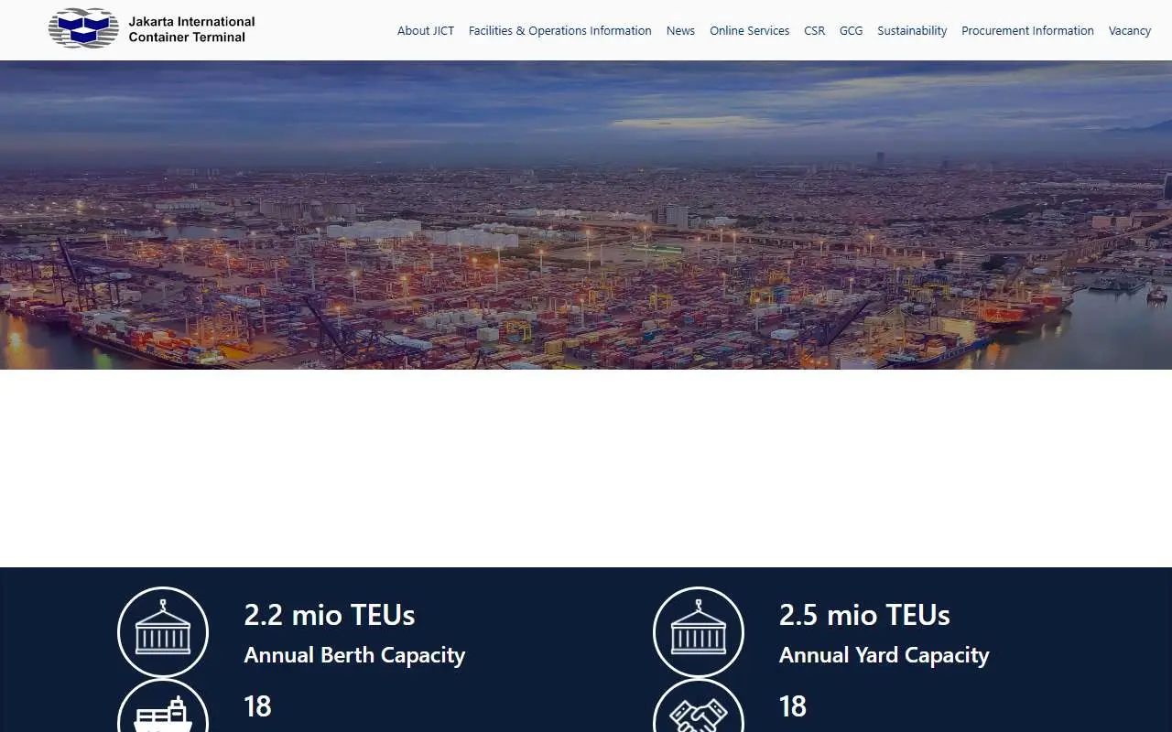Click Jakarta International Container Terminal title
1172x732 pixels.
click(x=191, y=29)
